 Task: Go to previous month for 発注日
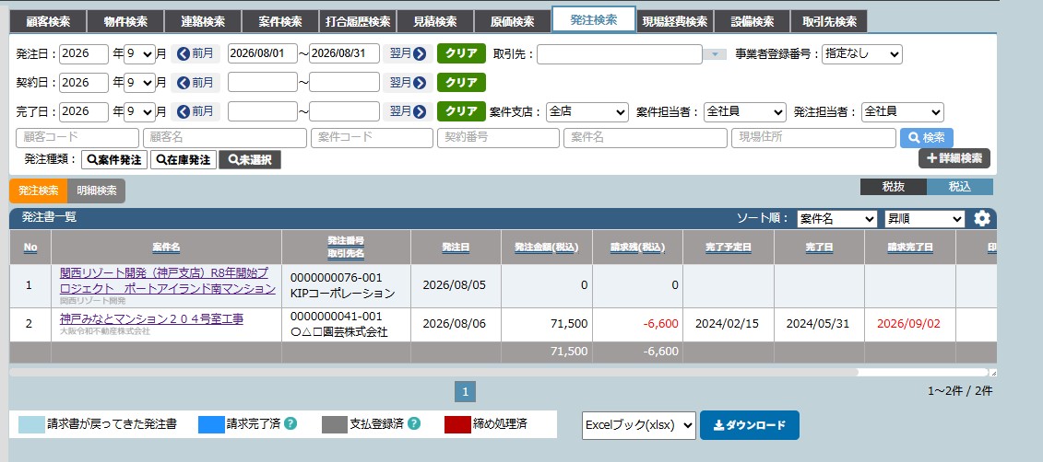pos(196,53)
